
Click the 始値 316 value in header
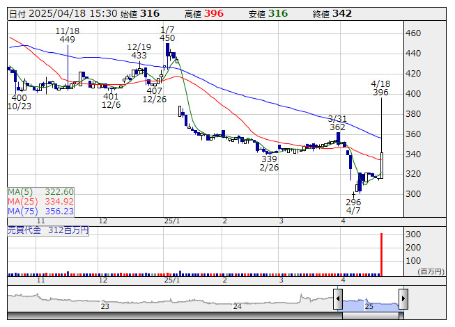point(140,14)
